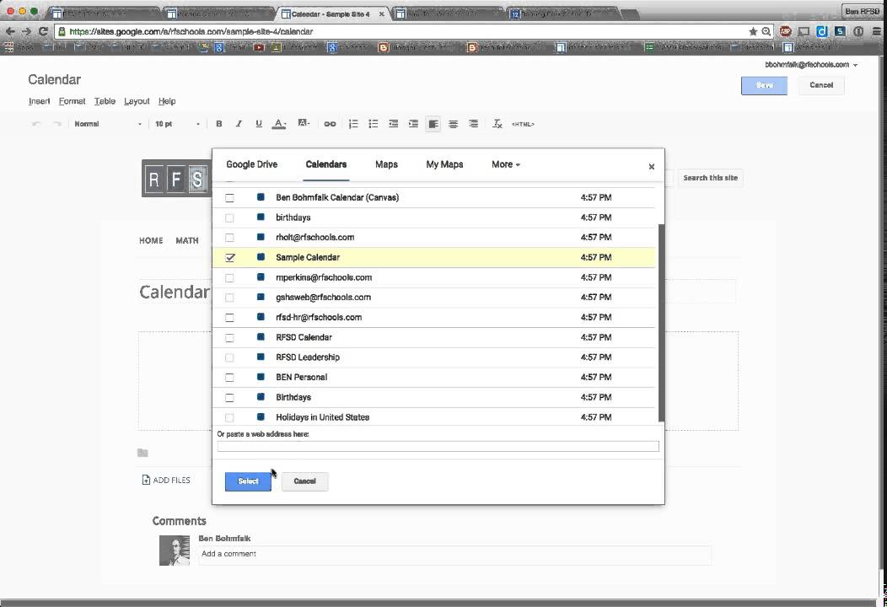The width and height of the screenshot is (887, 607).
Task: Click the insert link icon
Action: pyautogui.click(x=330, y=124)
